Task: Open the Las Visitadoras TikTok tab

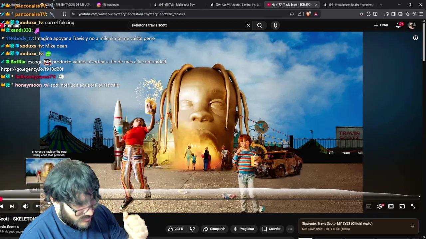Action: pyautogui.click(x=236, y=5)
